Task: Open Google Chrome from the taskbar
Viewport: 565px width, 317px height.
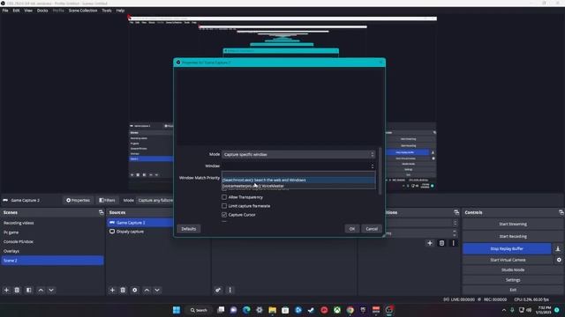Action: click(350, 310)
